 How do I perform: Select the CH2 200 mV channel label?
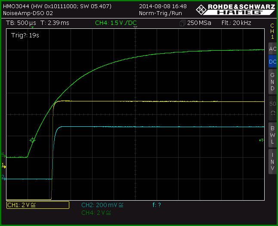pos(102,205)
